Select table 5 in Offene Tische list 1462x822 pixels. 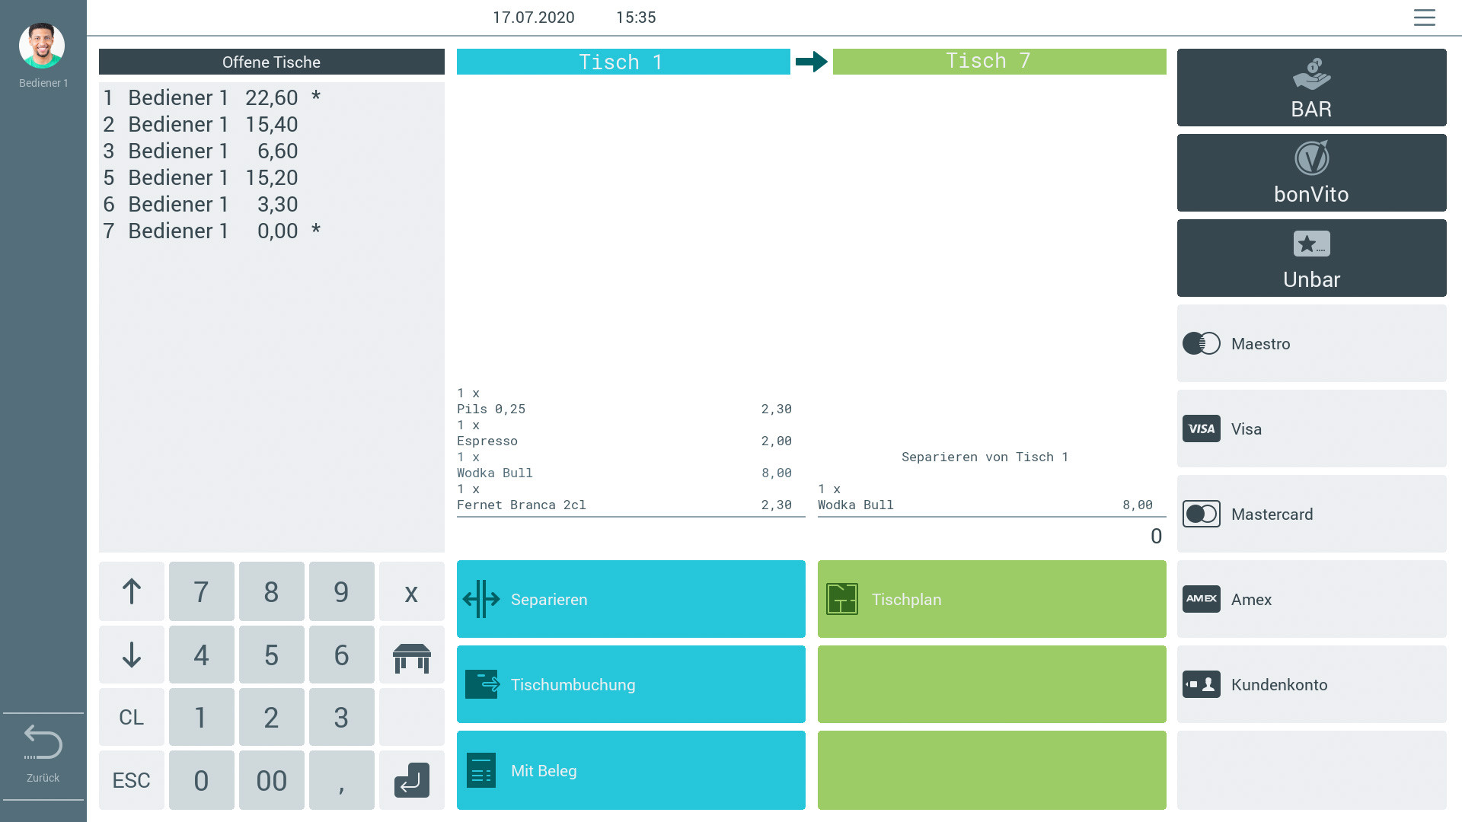click(202, 177)
